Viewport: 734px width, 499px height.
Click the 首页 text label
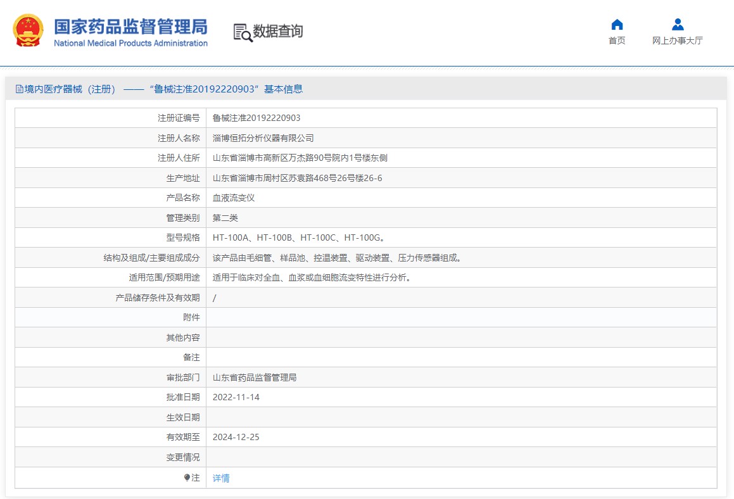pyautogui.click(x=617, y=41)
